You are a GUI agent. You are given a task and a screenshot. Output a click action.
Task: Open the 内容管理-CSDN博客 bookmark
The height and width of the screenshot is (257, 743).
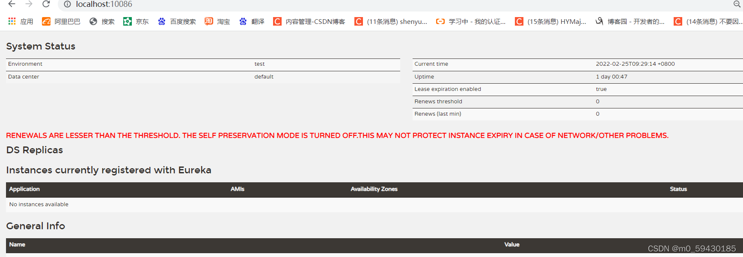pos(309,21)
